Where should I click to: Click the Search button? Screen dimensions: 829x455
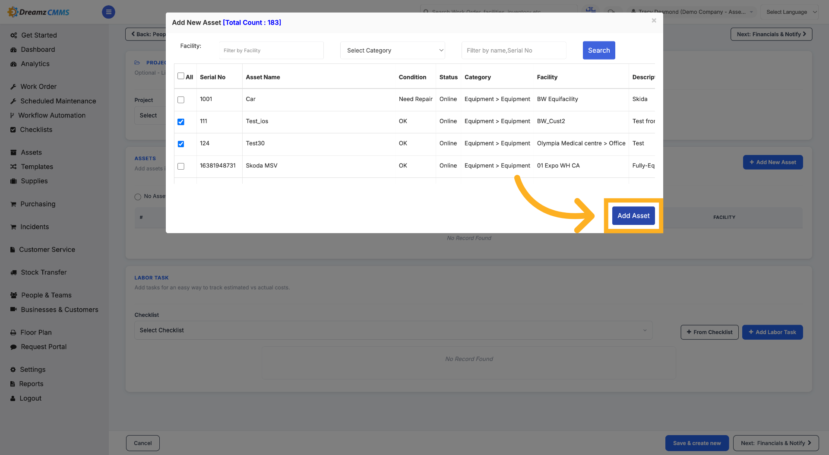click(599, 51)
